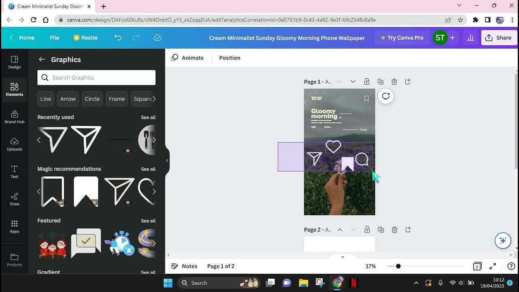The height and width of the screenshot is (292, 519).
Task: Show previous Magic recommendations
Action: (39, 191)
